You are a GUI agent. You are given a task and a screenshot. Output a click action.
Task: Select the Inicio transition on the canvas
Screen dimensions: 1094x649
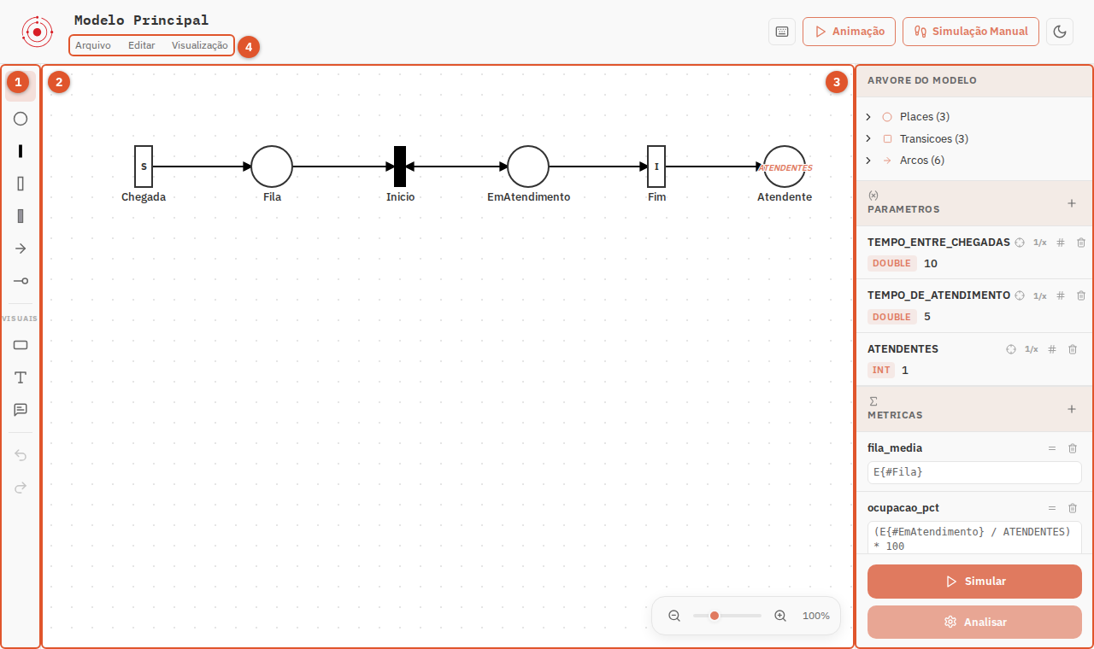click(x=400, y=167)
